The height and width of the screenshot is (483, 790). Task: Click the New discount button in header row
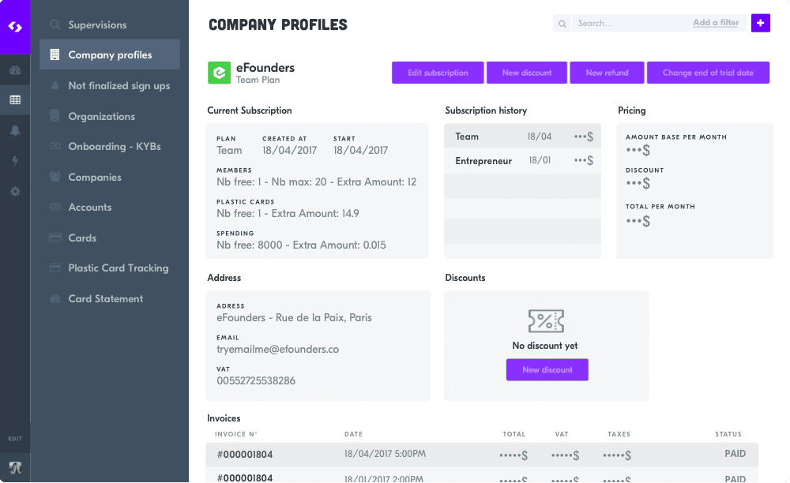526,73
